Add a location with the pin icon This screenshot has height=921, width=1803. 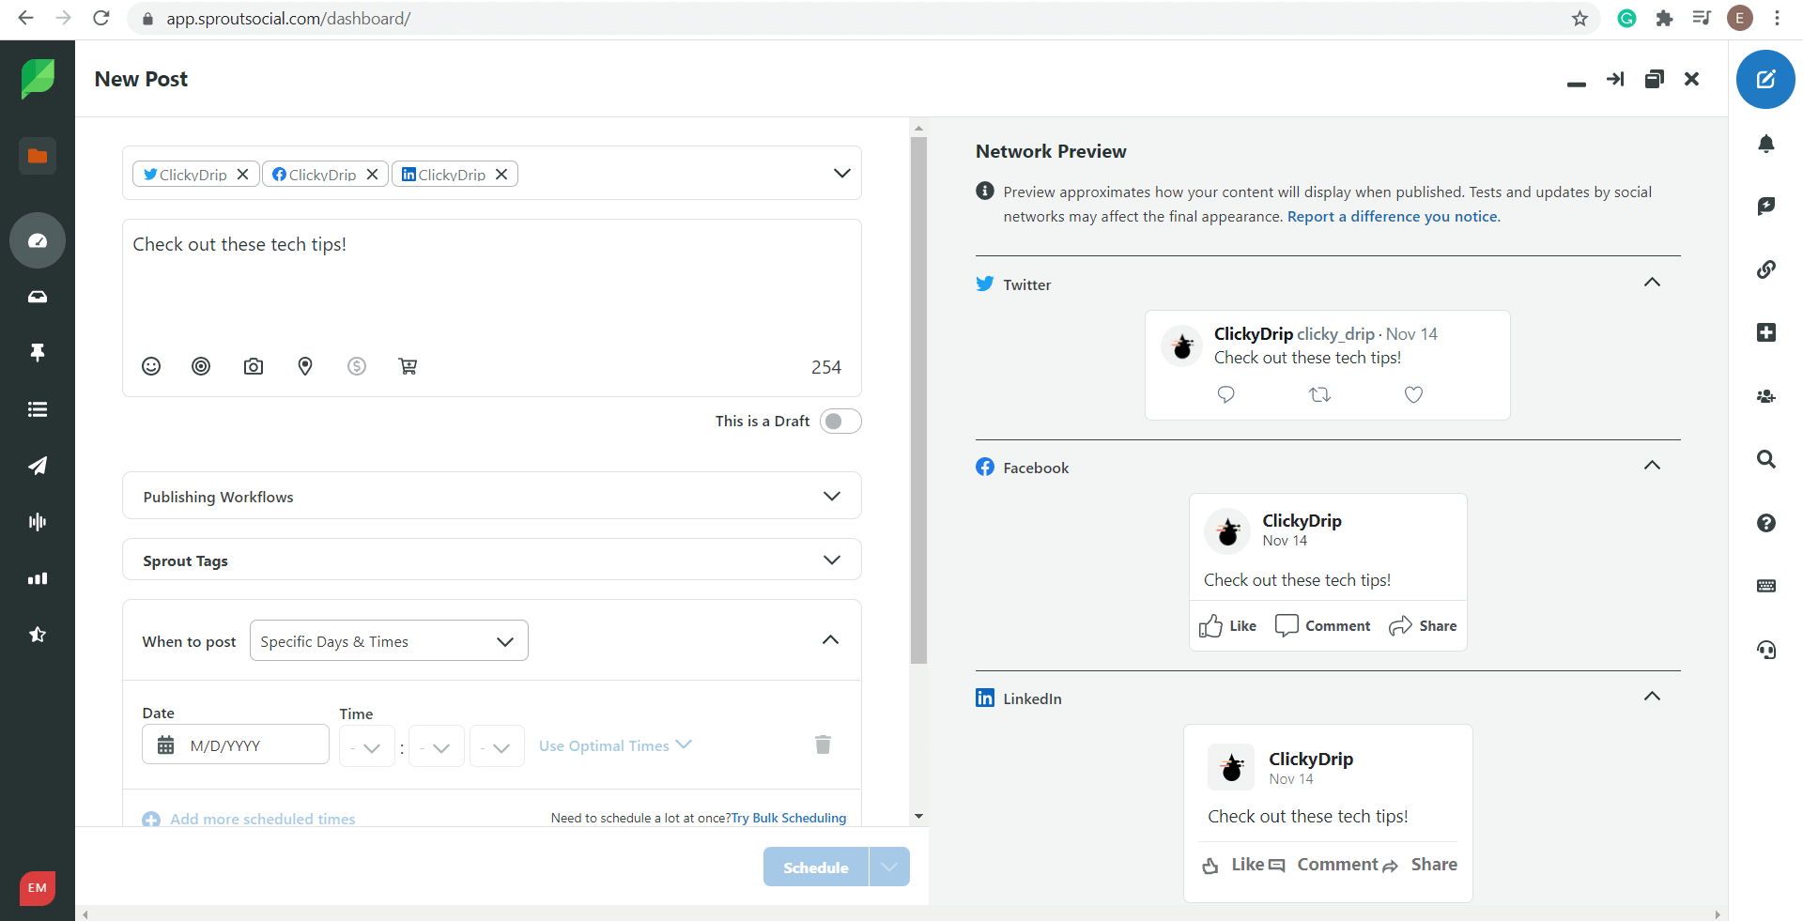tap(305, 366)
